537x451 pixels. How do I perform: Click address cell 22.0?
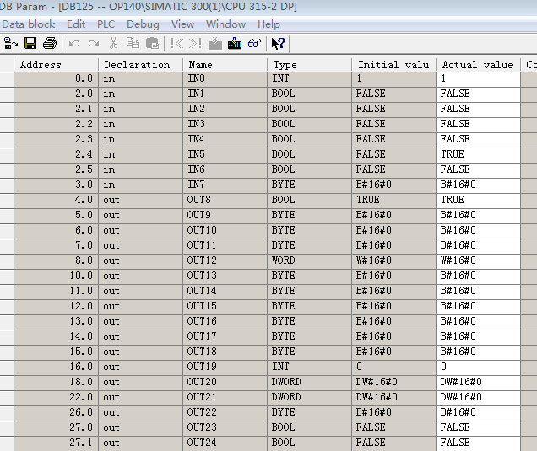point(57,397)
